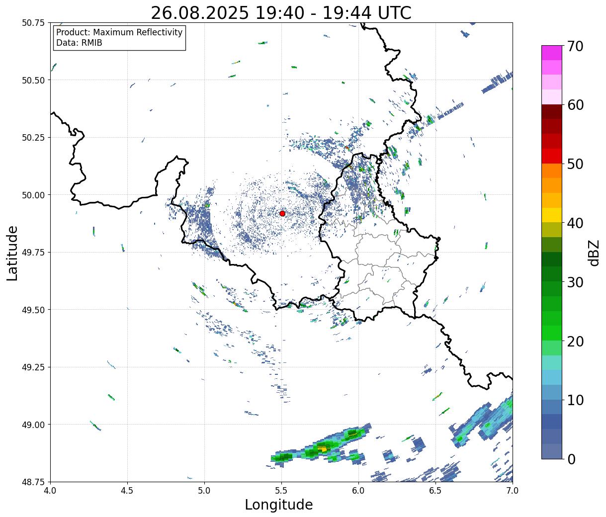Viewport: 606px width, 517px height.
Task: Click the latitude tick label 49.25
Action: pyautogui.click(x=33, y=367)
